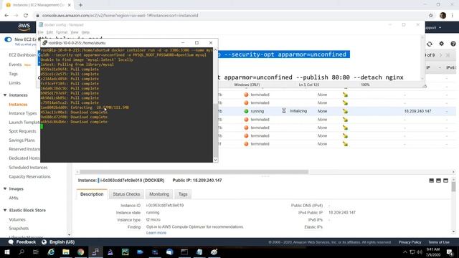459x258 pixels.
Task: Click the taskbar clock showing 9:41 AM
Action: tap(433, 252)
